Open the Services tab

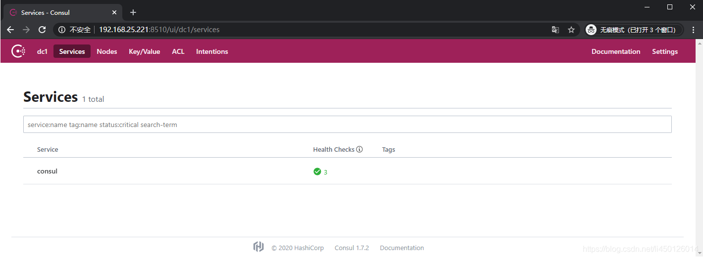72,51
